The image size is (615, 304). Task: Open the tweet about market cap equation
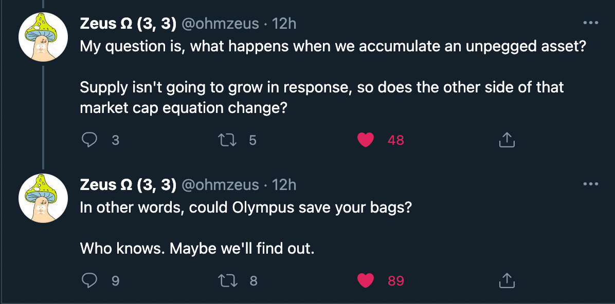(321, 87)
